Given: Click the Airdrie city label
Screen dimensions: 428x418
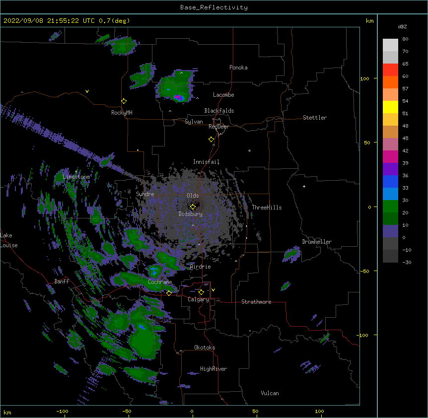Looking at the screenshot, I should [x=201, y=267].
